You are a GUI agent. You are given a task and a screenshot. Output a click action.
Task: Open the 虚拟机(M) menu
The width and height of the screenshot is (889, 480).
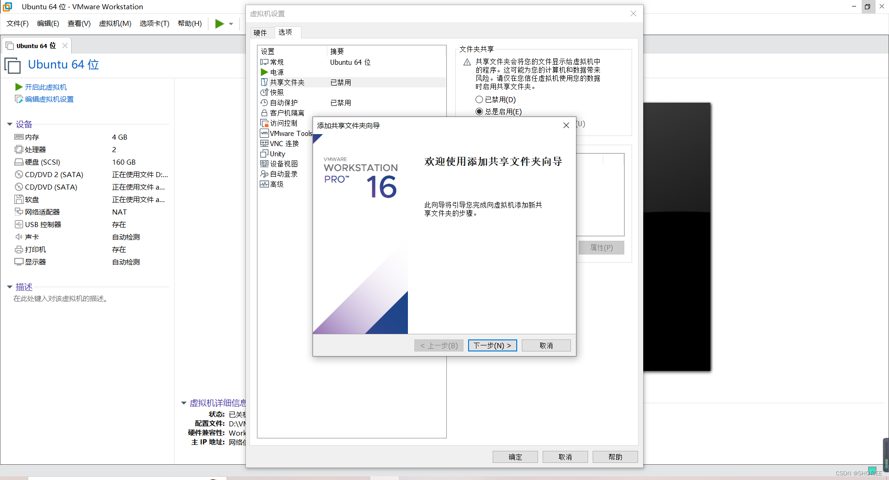coord(115,24)
